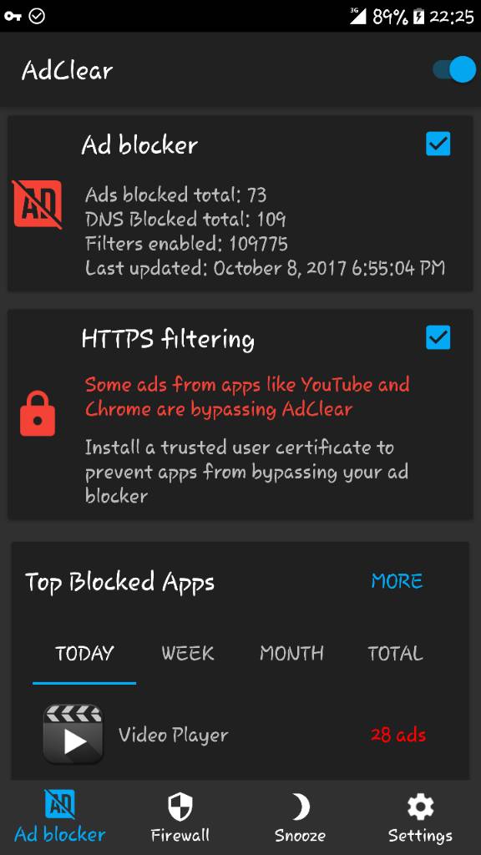This screenshot has height=855, width=481.
Task: Open the Video Player app icon
Action: click(x=73, y=734)
